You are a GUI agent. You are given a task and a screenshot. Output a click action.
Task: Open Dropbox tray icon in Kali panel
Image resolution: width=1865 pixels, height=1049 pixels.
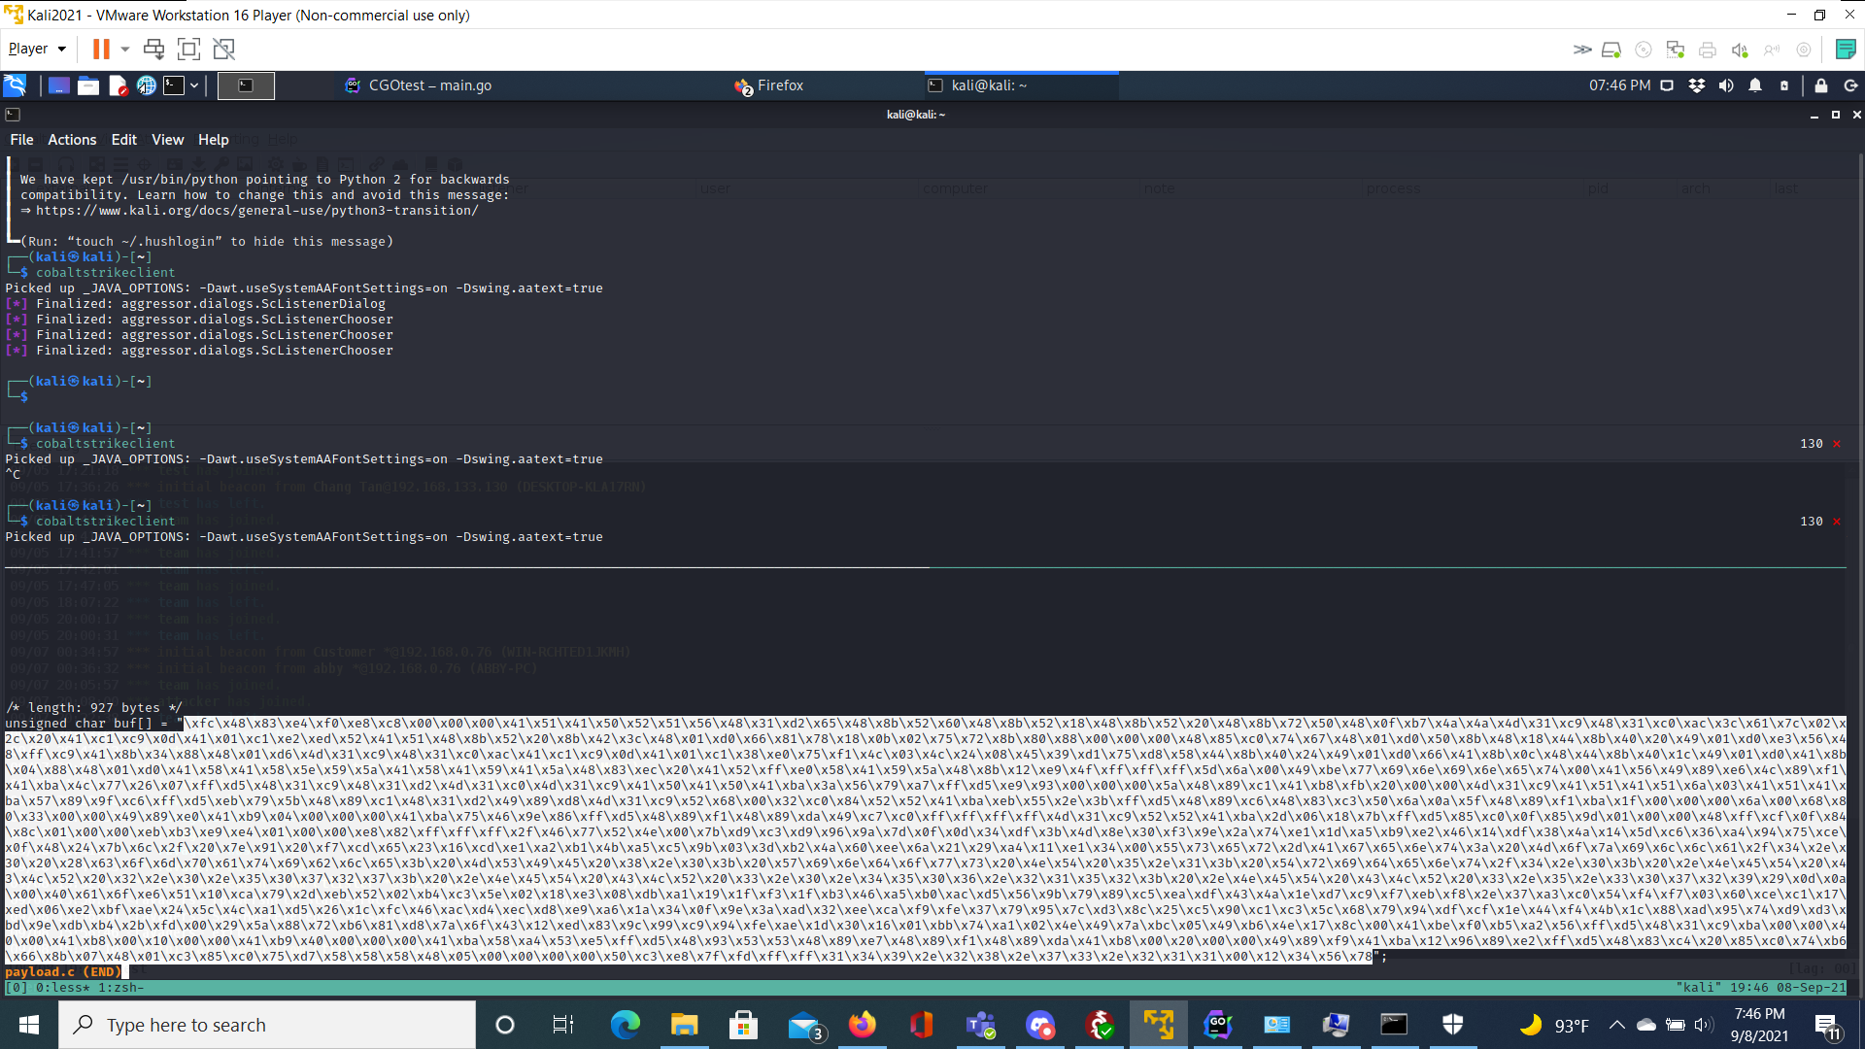pyautogui.click(x=1696, y=85)
